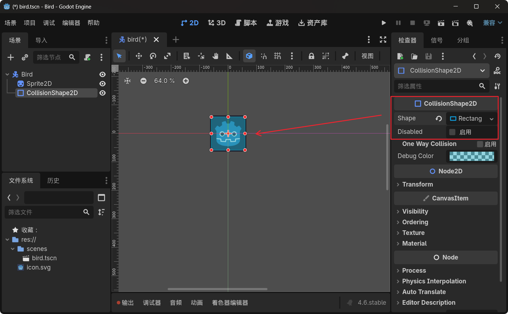Activate the Rotate Mode tool
508x314 pixels.
(x=153, y=56)
